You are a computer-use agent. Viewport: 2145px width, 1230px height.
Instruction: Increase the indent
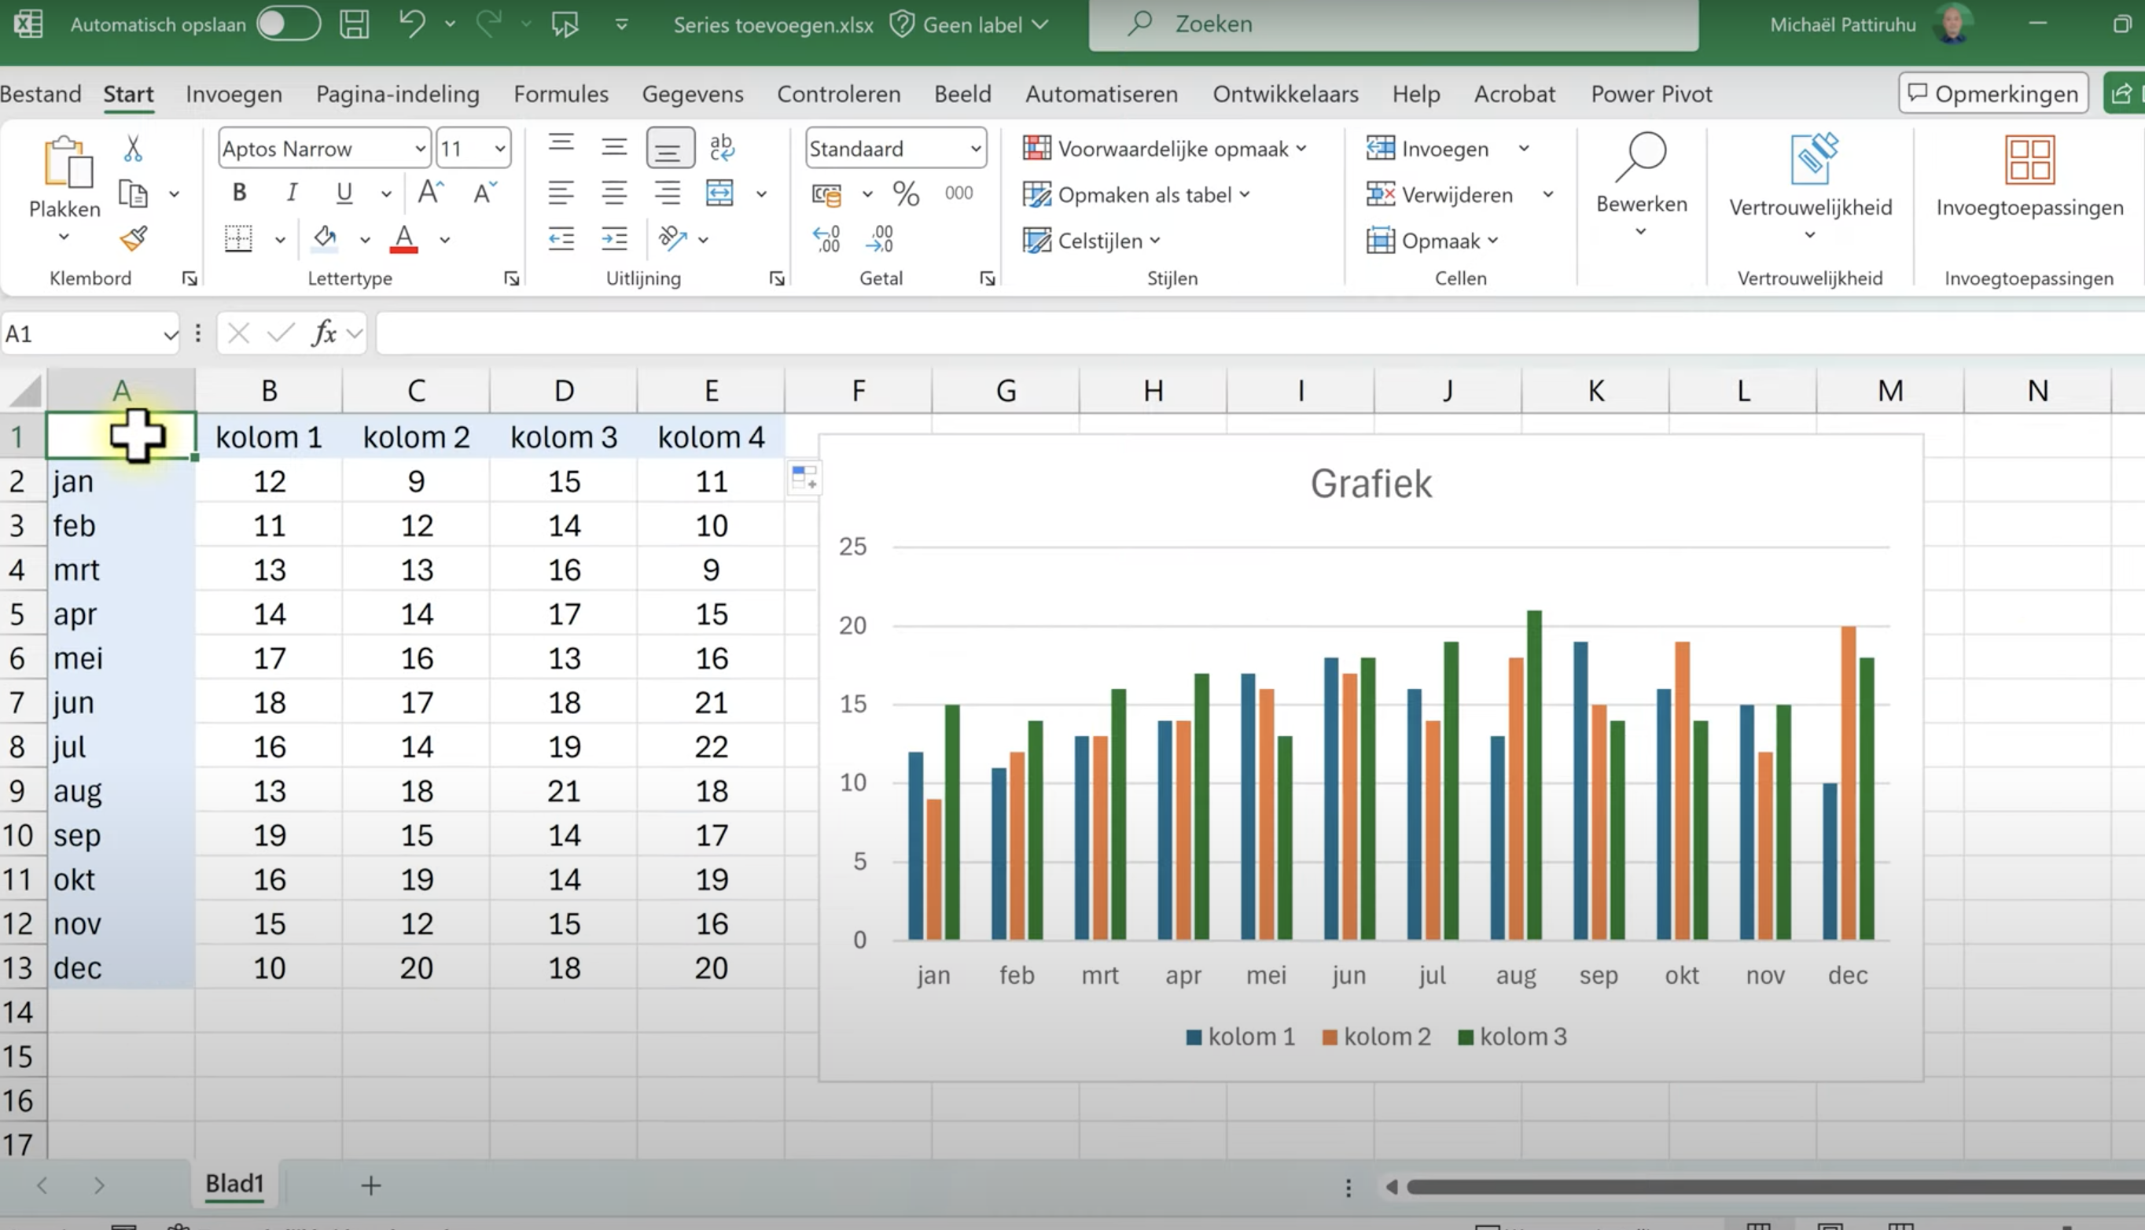pos(615,239)
